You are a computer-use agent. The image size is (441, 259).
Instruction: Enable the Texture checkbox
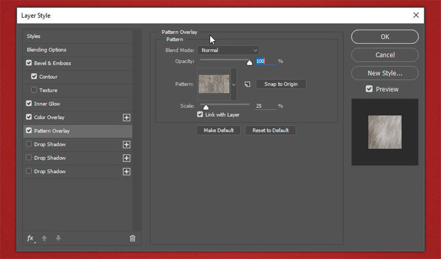coord(34,90)
